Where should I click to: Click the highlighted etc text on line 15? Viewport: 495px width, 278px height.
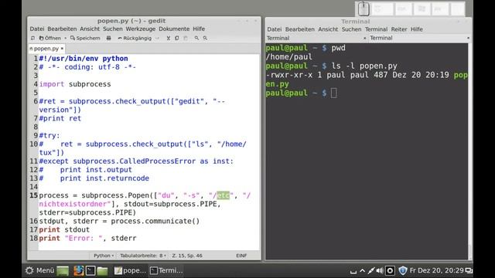coord(223,195)
